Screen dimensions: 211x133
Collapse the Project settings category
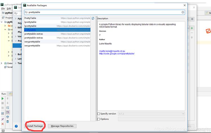[15, 41]
